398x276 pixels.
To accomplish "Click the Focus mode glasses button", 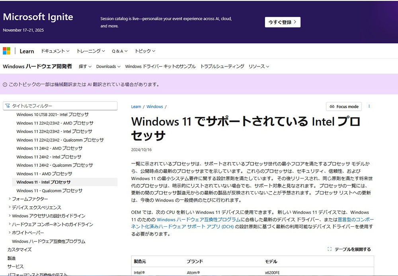I will pos(344,107).
